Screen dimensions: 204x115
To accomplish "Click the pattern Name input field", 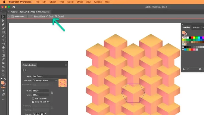I will coord(49,76).
